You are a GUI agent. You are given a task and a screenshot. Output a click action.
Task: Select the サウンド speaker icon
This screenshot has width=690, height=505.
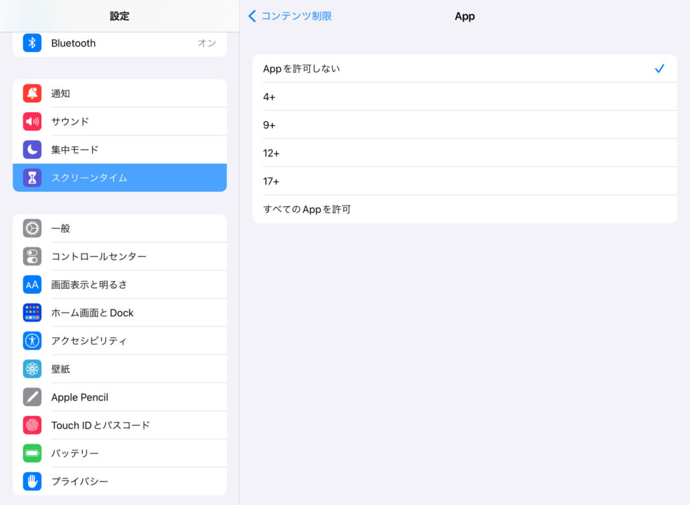click(x=32, y=122)
